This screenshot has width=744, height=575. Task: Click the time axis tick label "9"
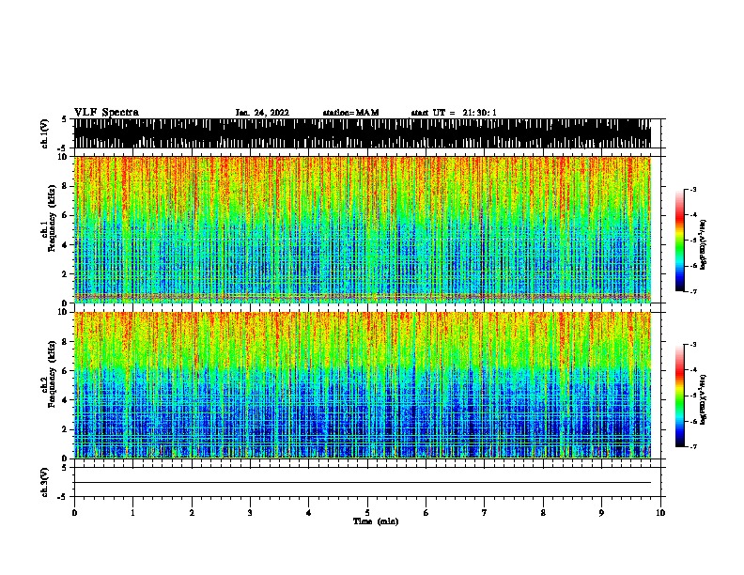[601, 513]
